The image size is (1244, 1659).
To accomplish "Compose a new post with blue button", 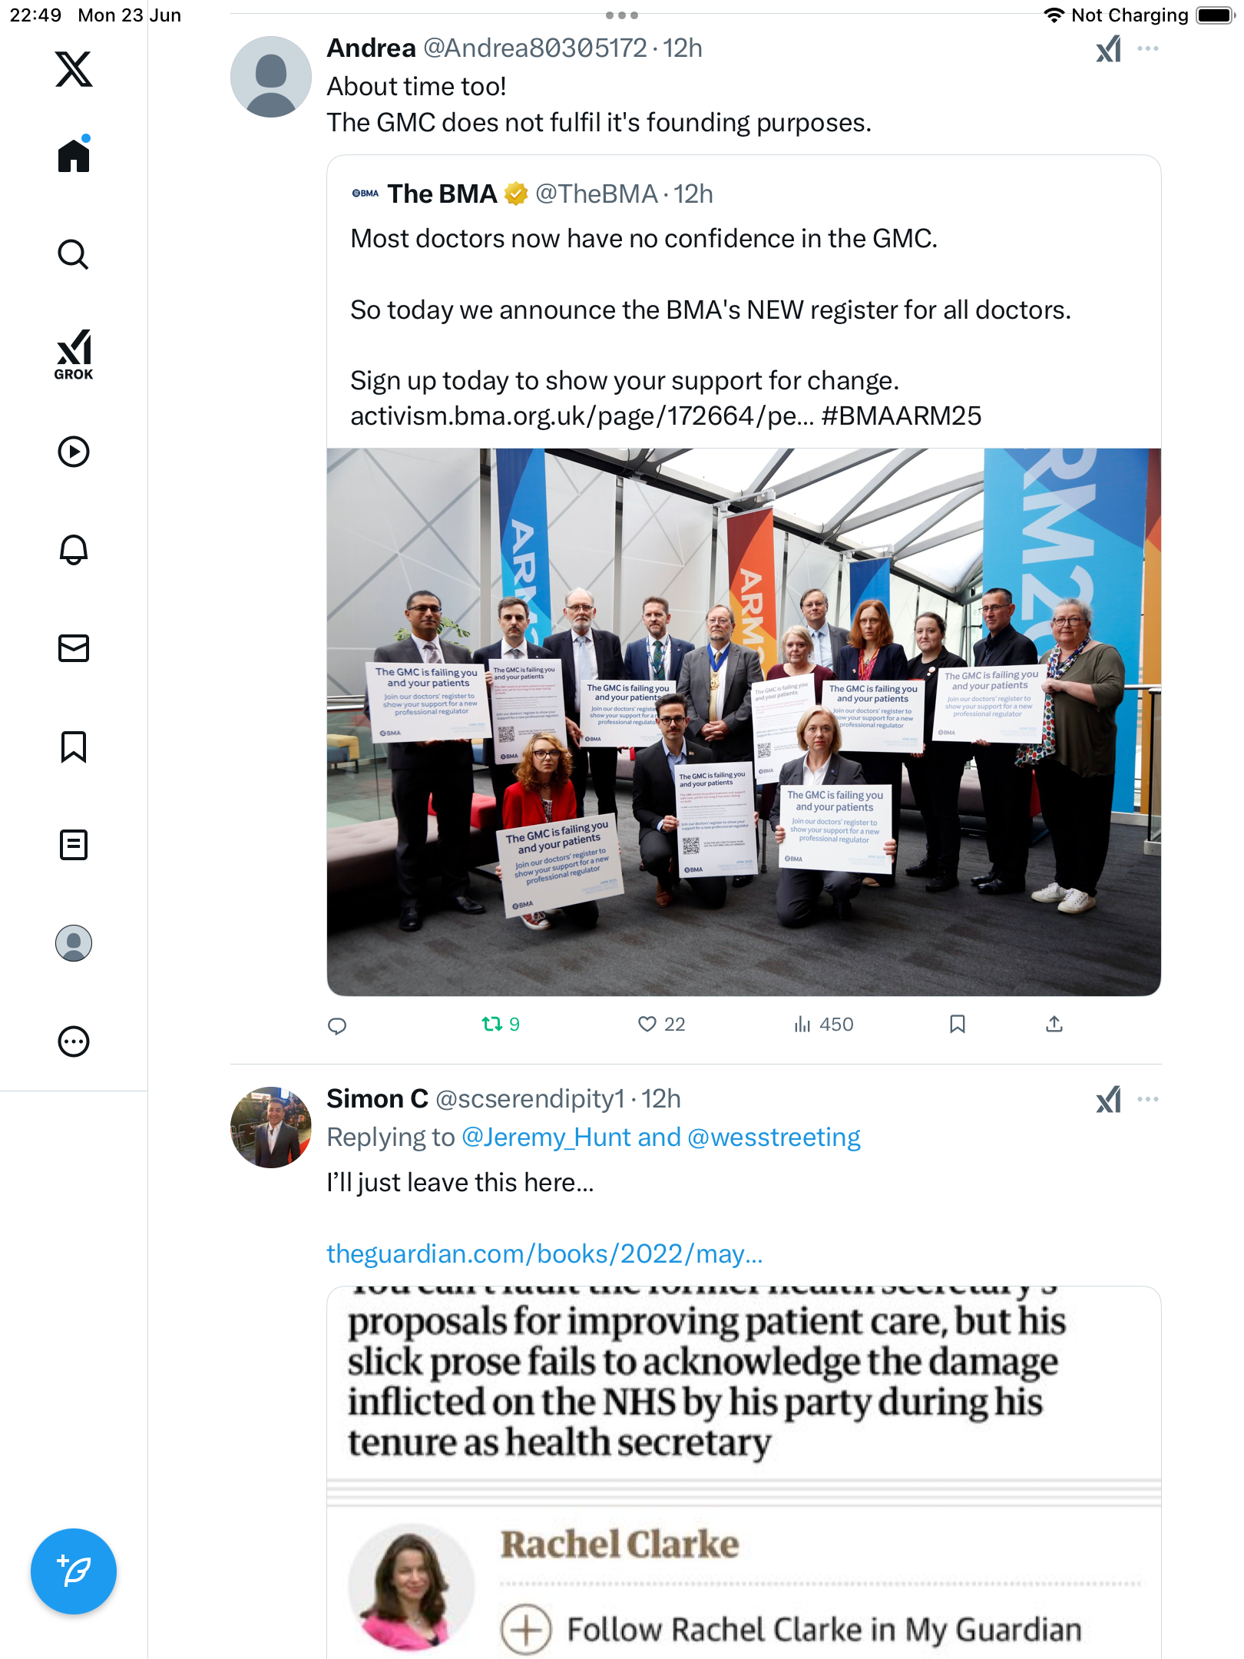I will point(74,1571).
